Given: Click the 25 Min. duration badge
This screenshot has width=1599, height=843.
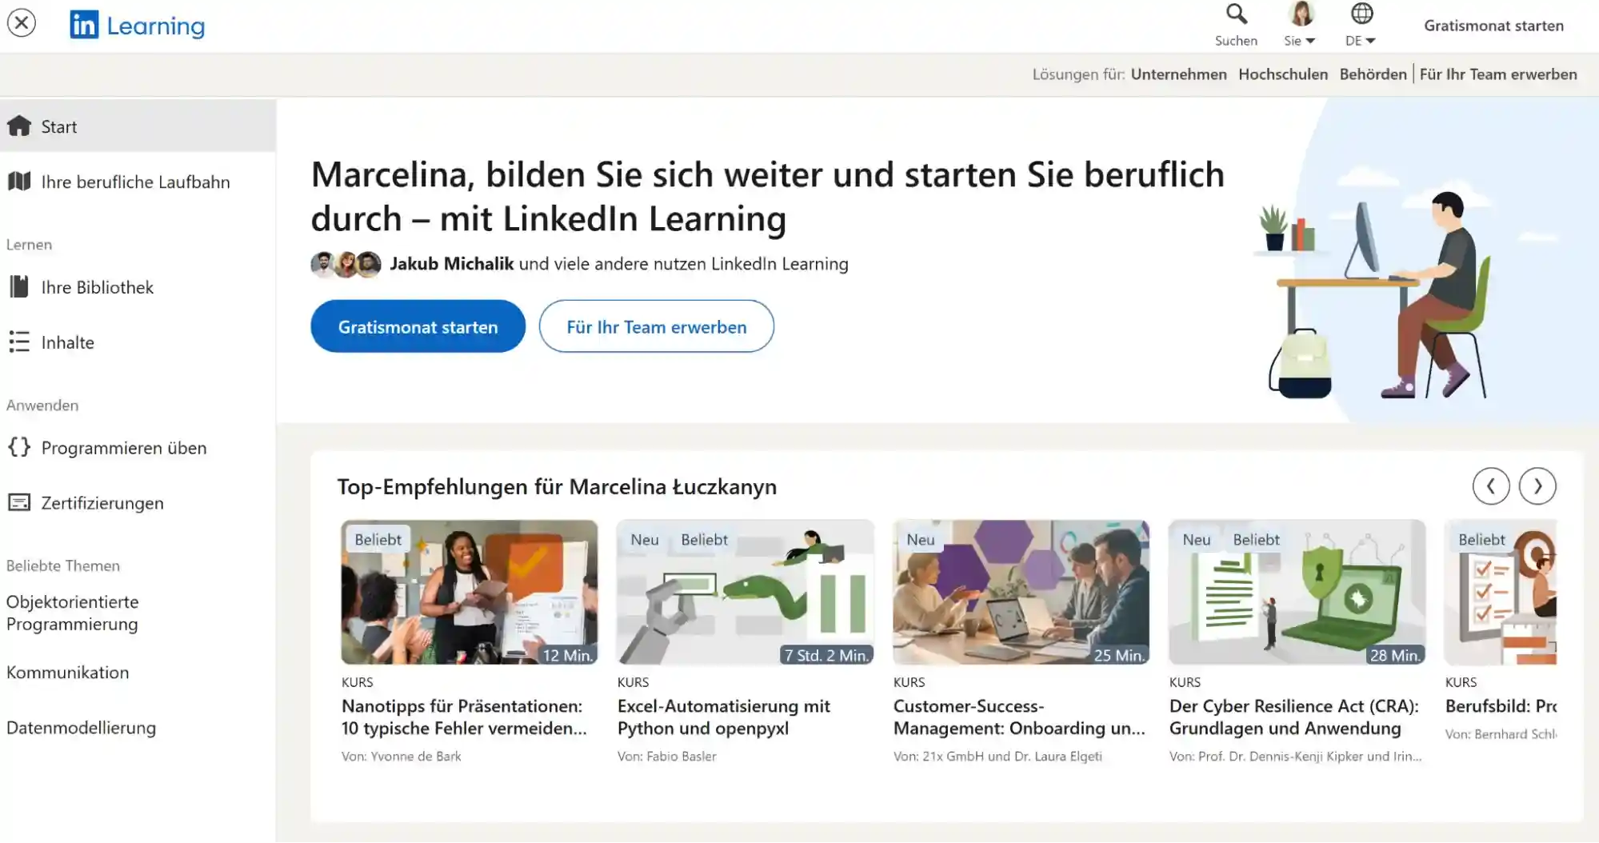Looking at the screenshot, I should [1119, 655].
